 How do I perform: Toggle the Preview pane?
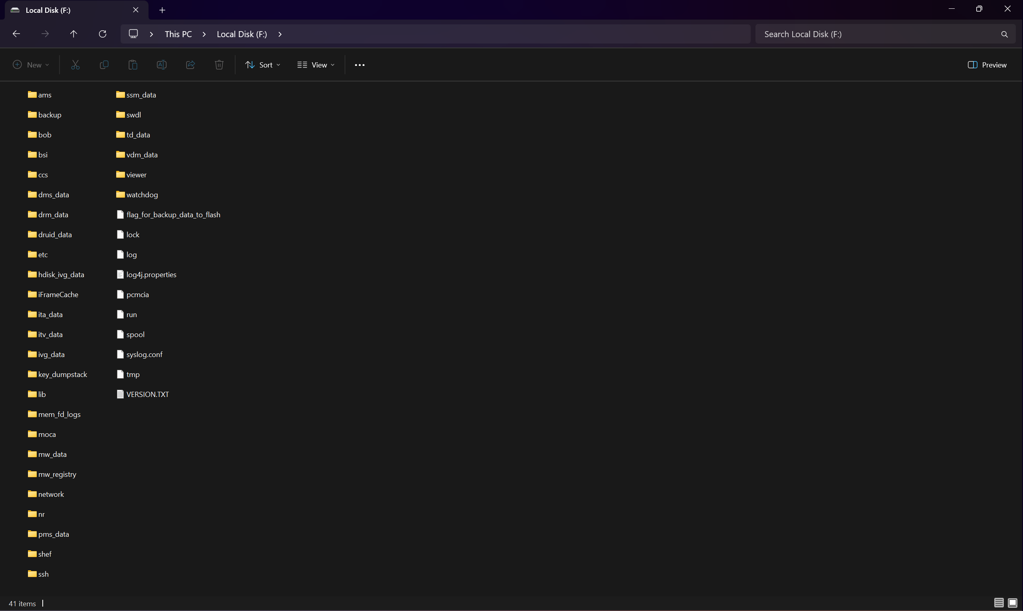pos(987,65)
